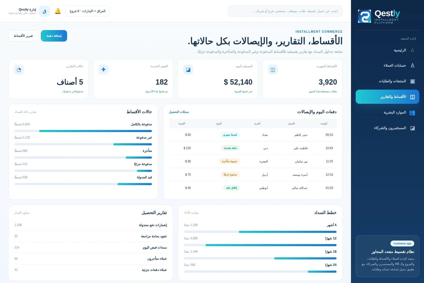Click the icon on الأقساط الشهرية card
424x283 pixels.
point(273,70)
